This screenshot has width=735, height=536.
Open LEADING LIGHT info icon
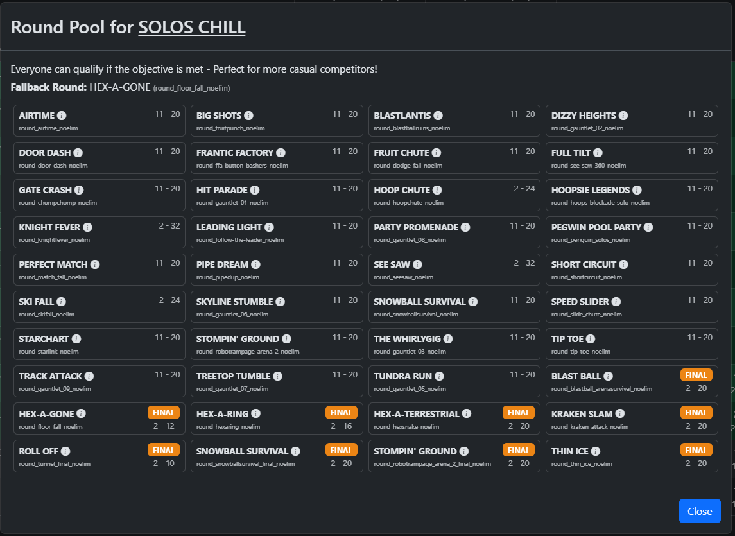pos(269,227)
